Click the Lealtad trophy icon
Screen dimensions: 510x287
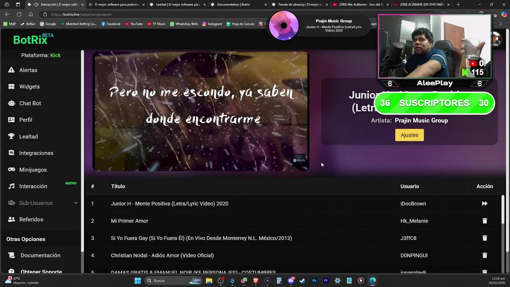pyautogui.click(x=12, y=136)
